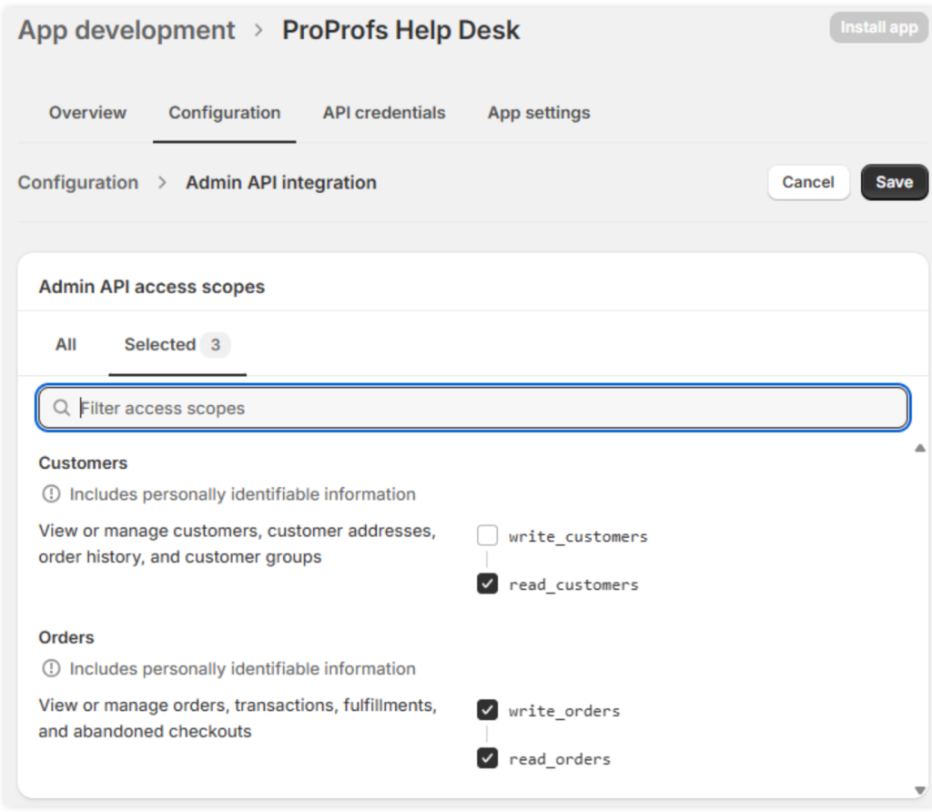Cancel the access scope changes

pos(808,182)
